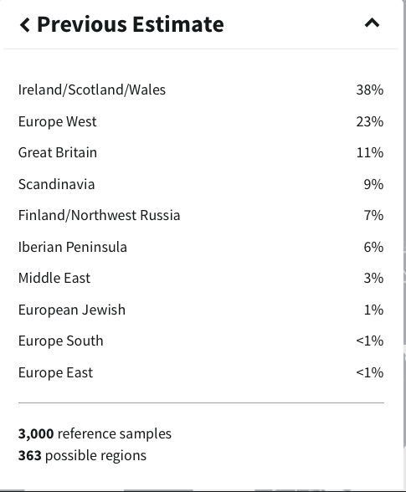Select the Europe South row
The height and width of the screenshot is (492, 406).
[x=201, y=341]
